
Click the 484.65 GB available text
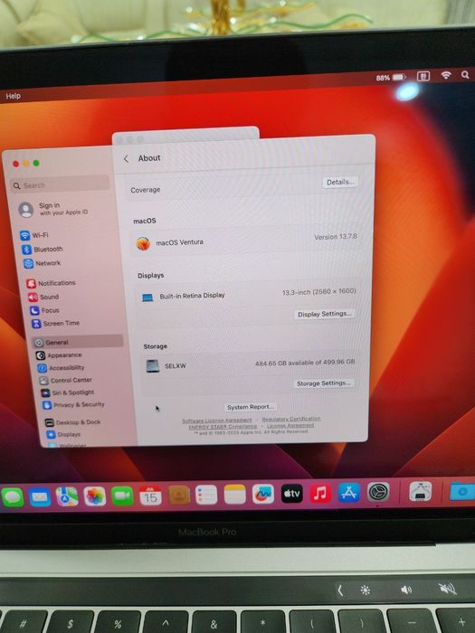coord(305,363)
